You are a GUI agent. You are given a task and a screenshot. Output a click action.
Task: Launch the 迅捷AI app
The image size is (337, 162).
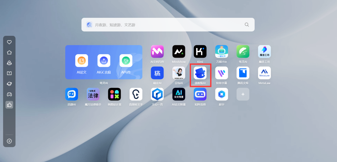point(71,94)
